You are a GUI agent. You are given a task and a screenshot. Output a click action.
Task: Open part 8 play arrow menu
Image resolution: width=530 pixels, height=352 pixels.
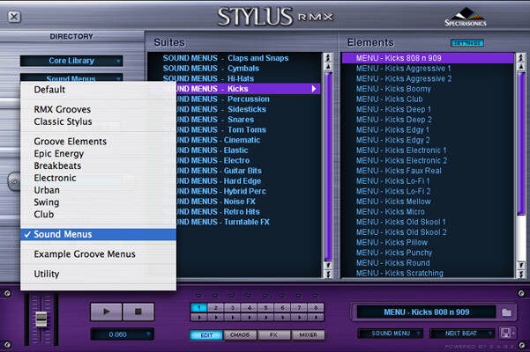coord(316,318)
